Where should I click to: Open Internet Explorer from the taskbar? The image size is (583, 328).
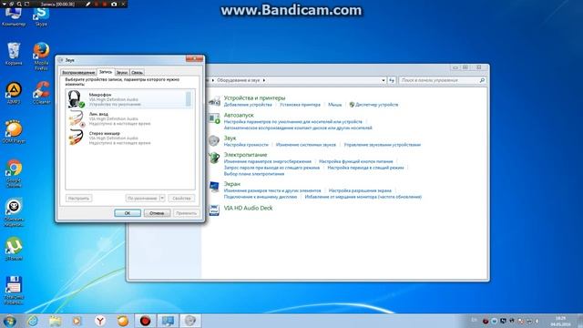pyautogui.click(x=33, y=321)
